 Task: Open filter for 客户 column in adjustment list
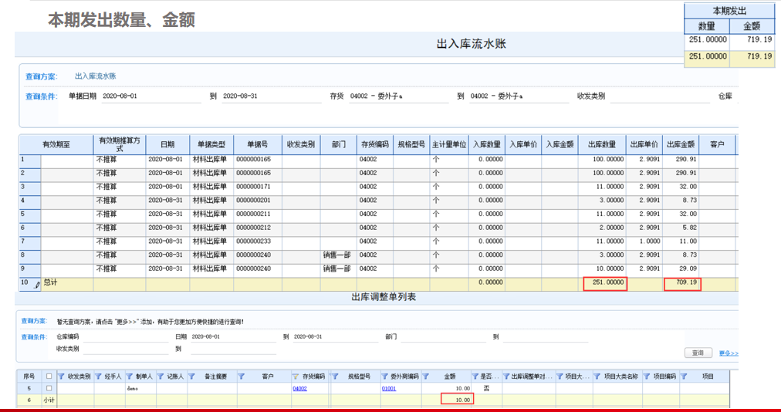click(241, 377)
